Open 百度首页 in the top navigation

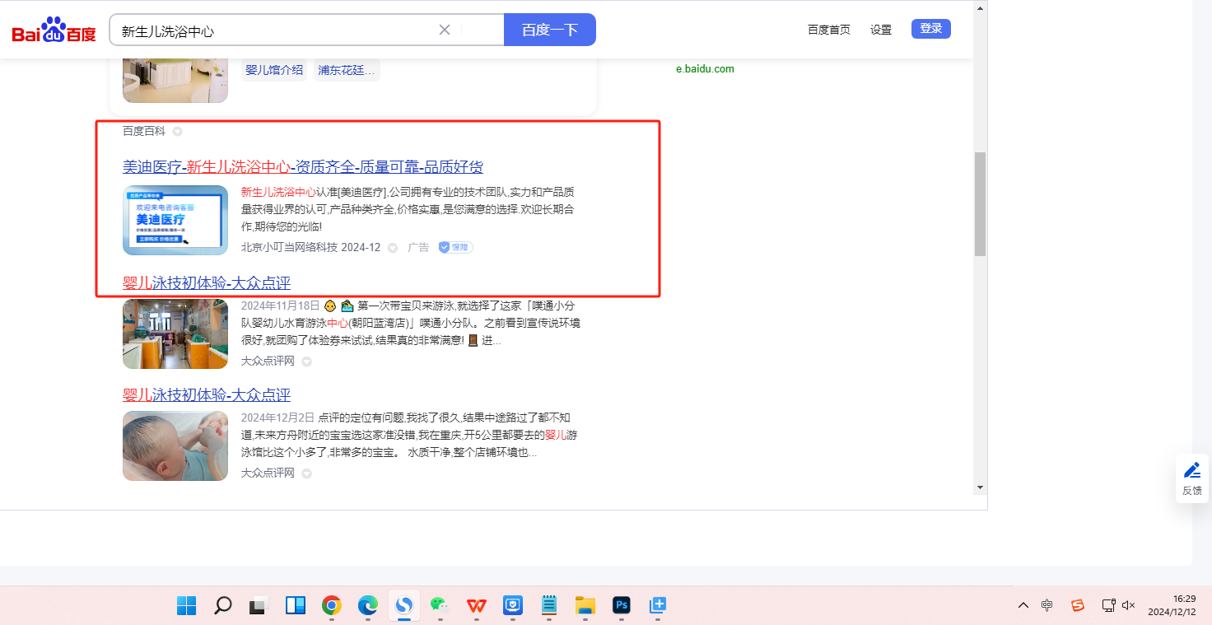tap(828, 30)
